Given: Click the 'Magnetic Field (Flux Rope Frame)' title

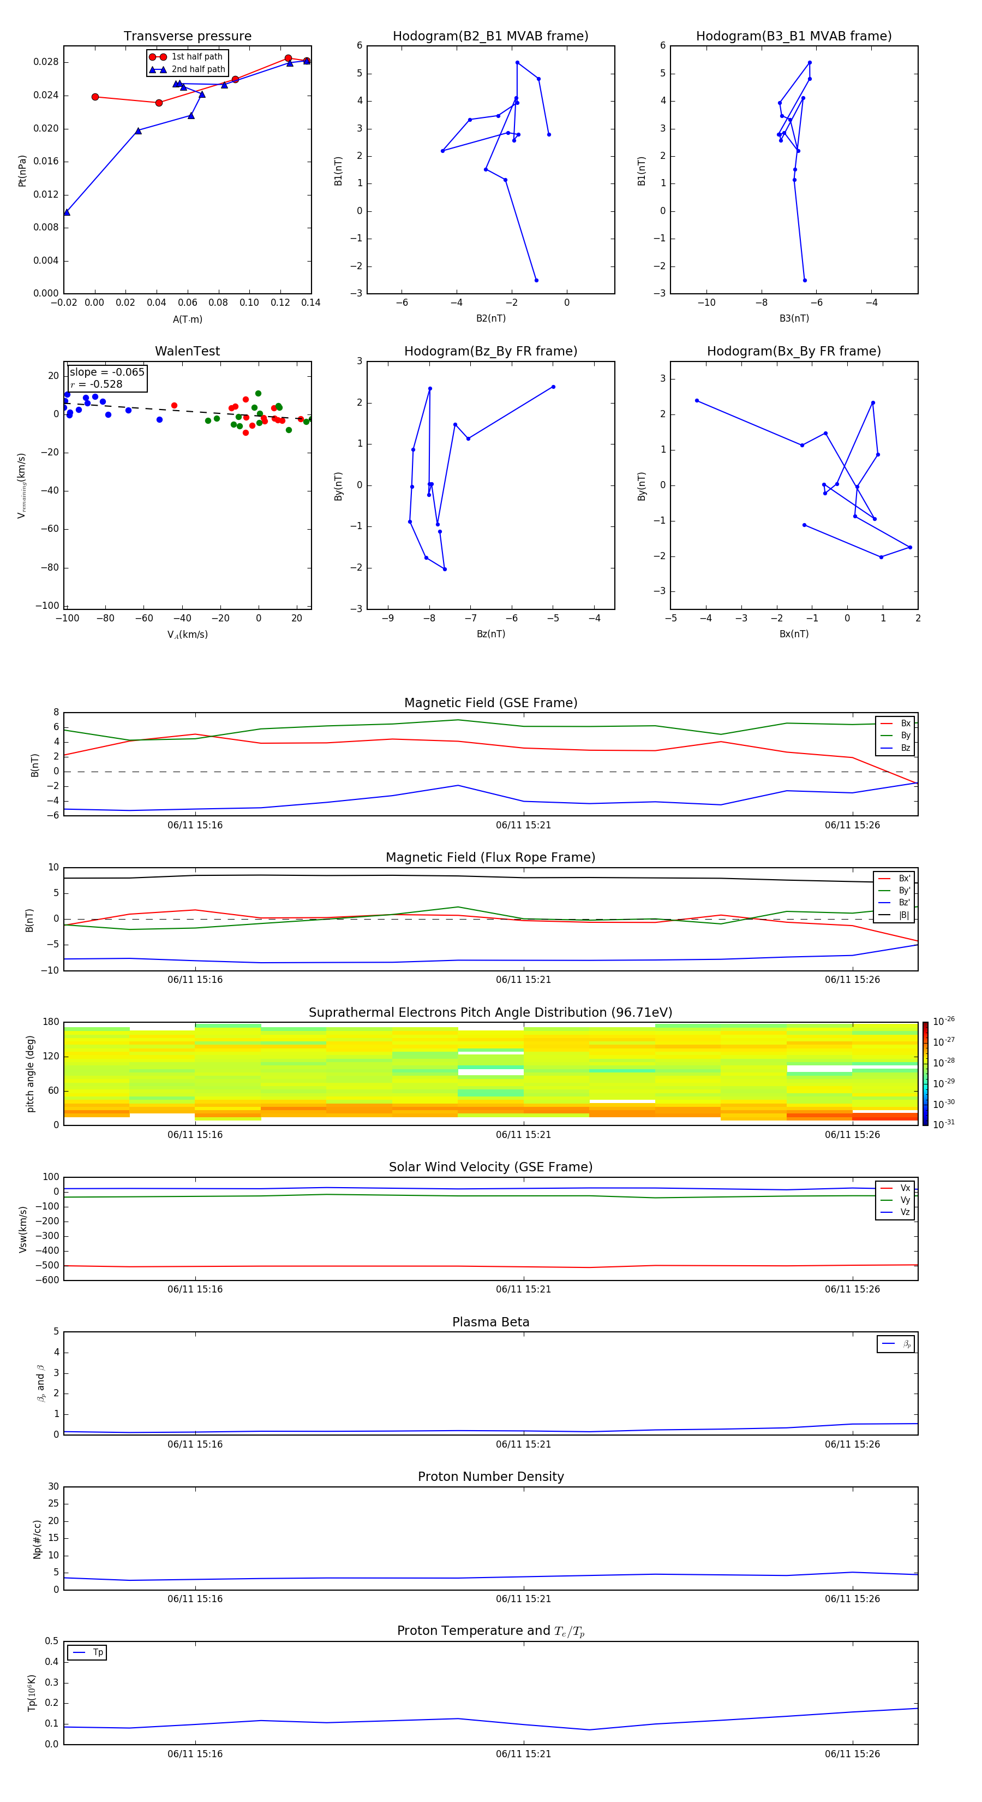Looking at the screenshot, I should click(x=490, y=858).
